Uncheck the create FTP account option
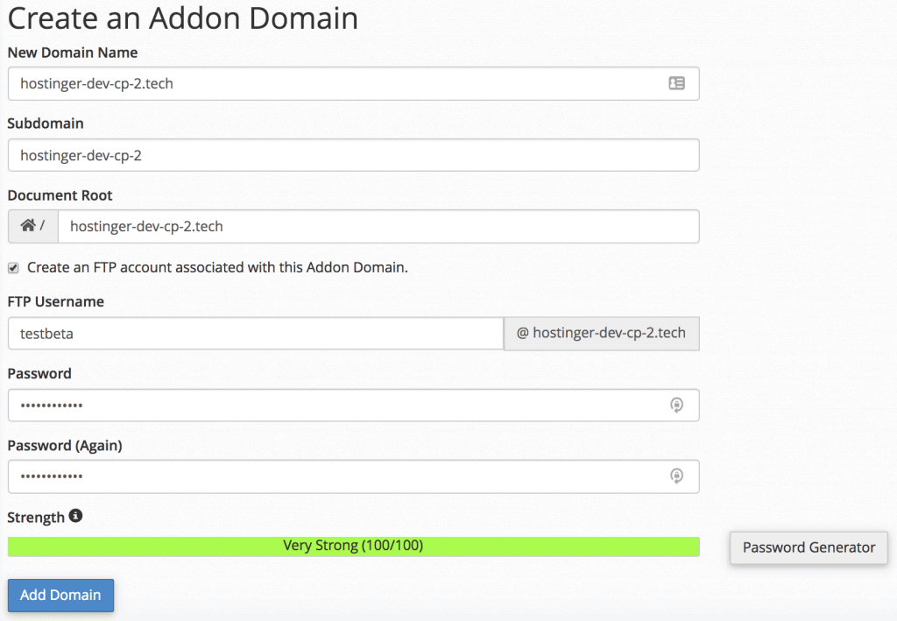 tap(12, 265)
